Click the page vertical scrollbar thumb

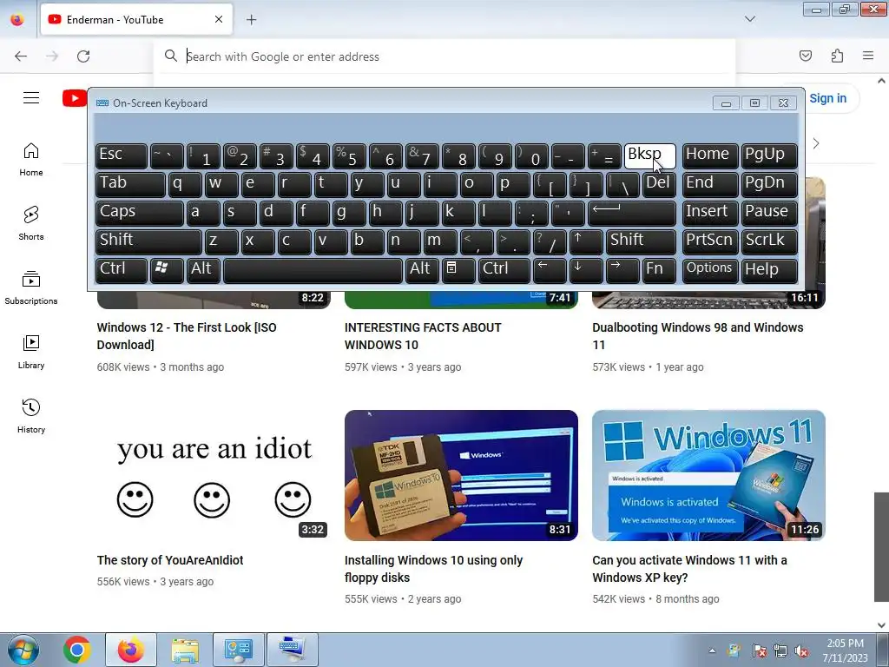(881, 547)
